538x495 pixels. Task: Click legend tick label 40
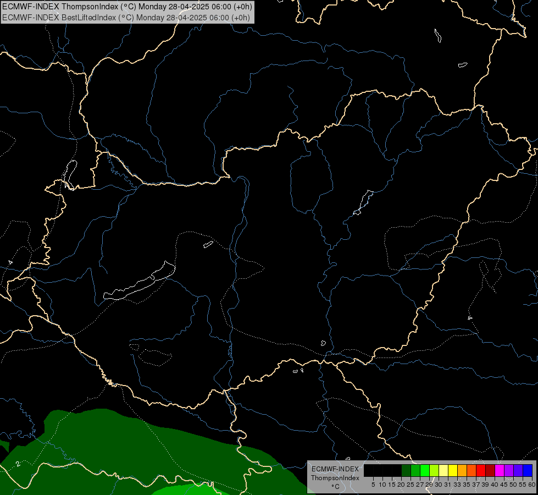495,485
